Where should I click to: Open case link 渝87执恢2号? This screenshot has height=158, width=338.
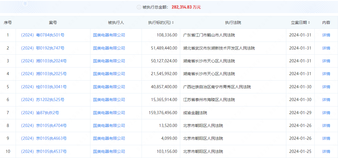[x=40, y=113]
